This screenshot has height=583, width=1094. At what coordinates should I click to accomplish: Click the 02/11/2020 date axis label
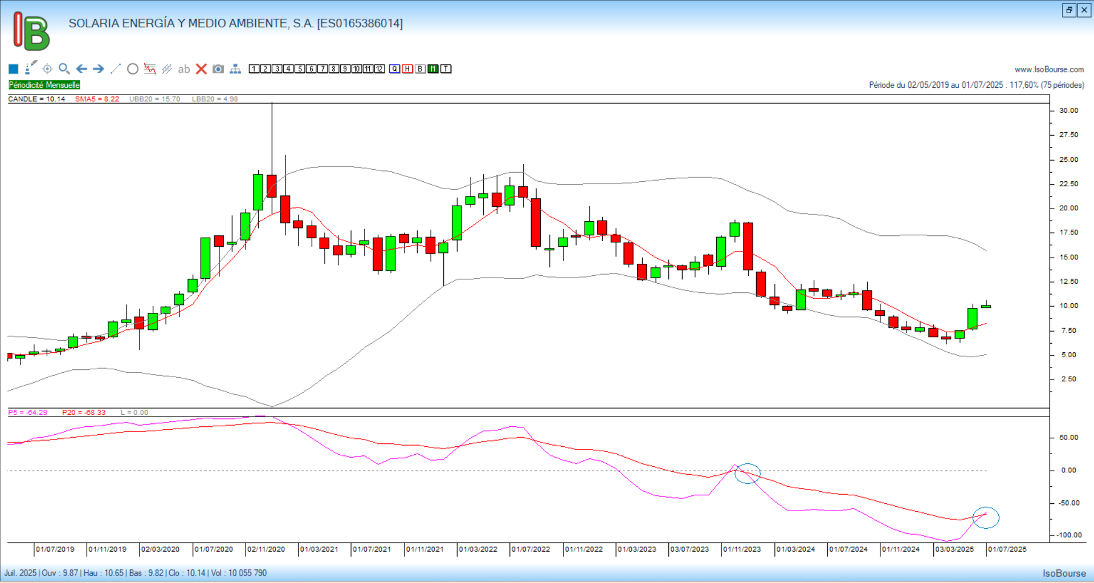(266, 549)
